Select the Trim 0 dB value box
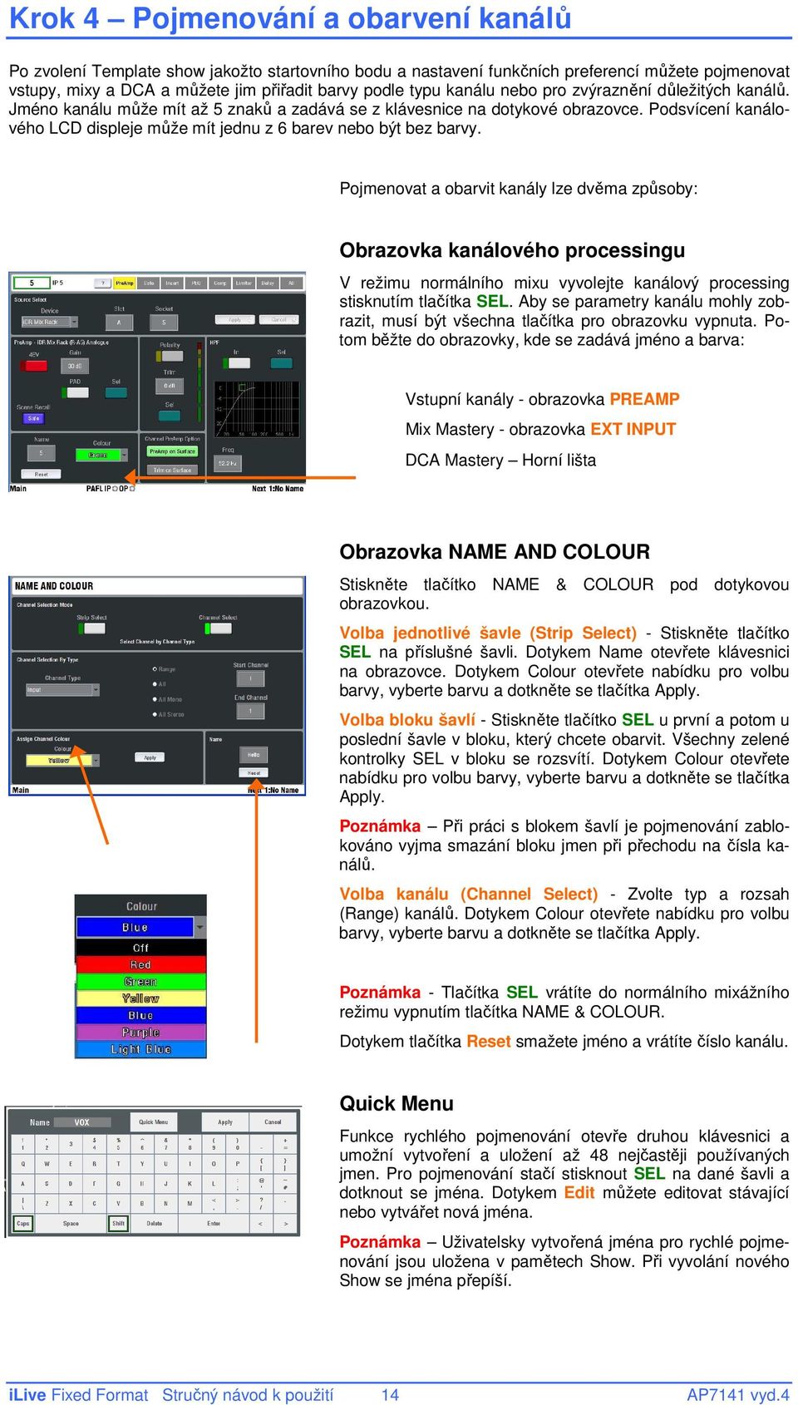Viewport: 798px width, 1405px height. (170, 386)
